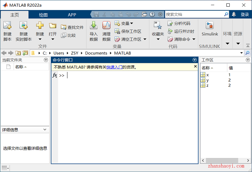Click the redo icon in quick toolbar
Viewport: 252px width, 172px height.
136,14
